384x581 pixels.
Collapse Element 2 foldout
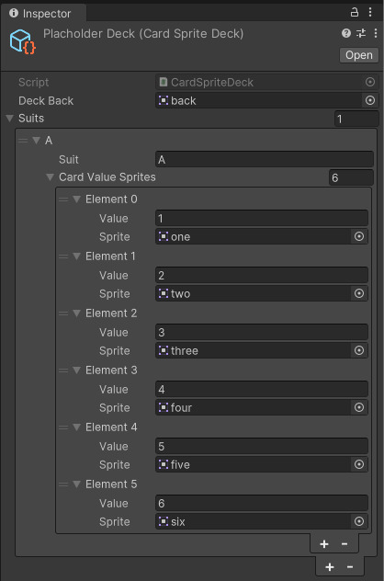pos(76,313)
